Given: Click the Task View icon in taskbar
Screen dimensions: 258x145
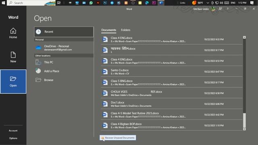Looking at the screenshot, I should (59, 3).
